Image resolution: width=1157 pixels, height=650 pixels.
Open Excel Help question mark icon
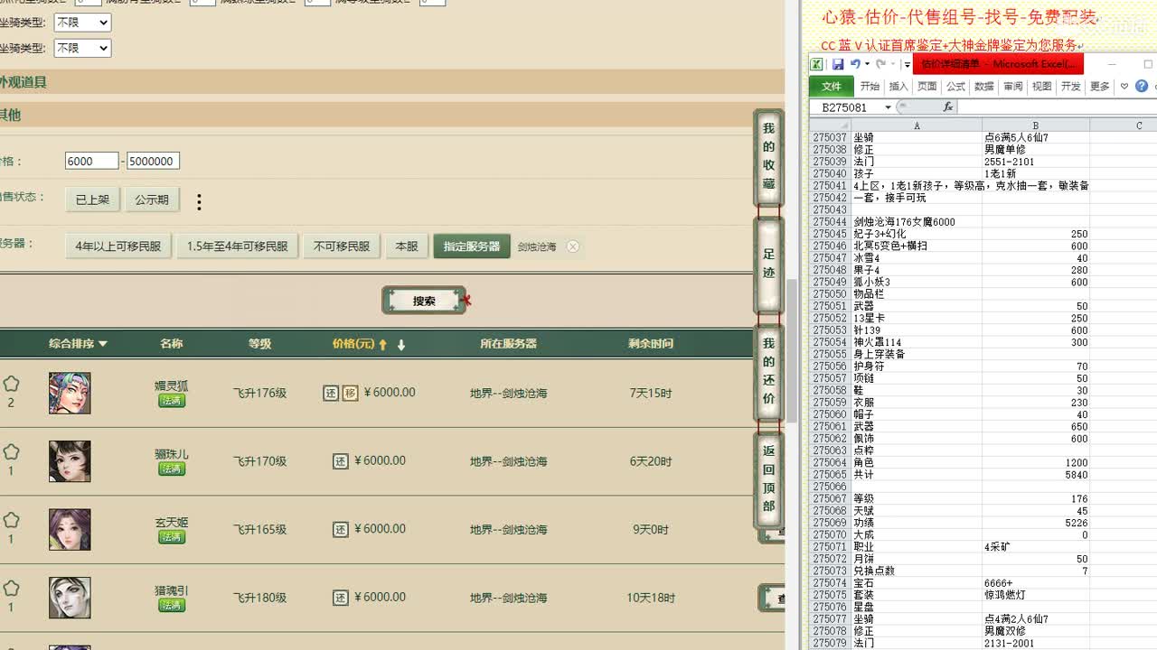[x=1142, y=87]
